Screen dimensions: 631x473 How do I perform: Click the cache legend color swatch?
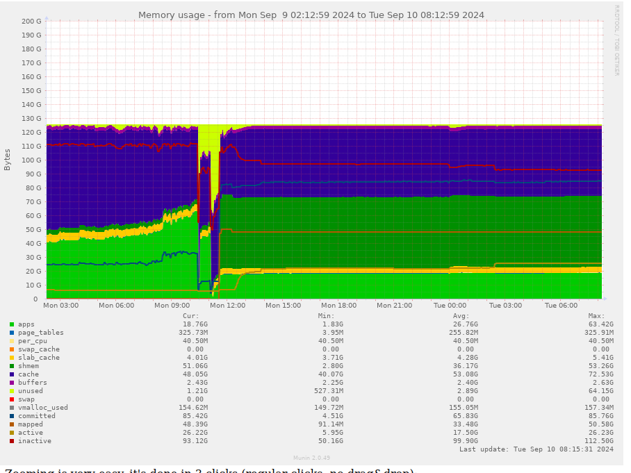(x=12, y=374)
